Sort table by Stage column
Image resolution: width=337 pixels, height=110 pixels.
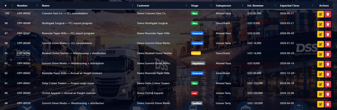[202, 5]
